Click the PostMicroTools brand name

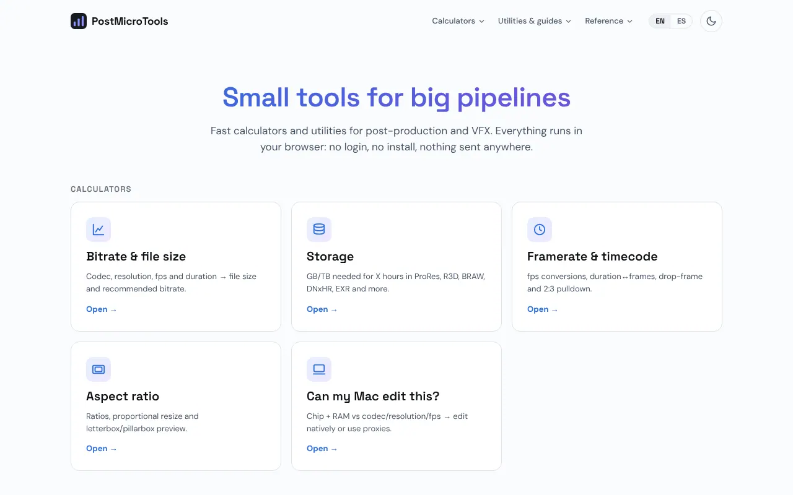click(130, 21)
